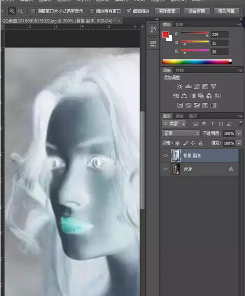Switch to the 样式 tab

tap(180, 70)
